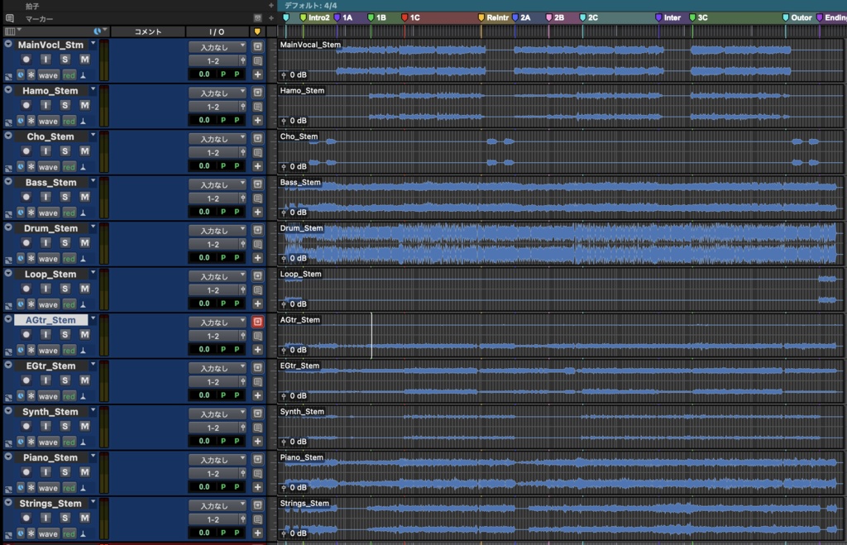
Task: Click the small triangle icon after 'red' on Synth_Stem
Action: [84, 442]
